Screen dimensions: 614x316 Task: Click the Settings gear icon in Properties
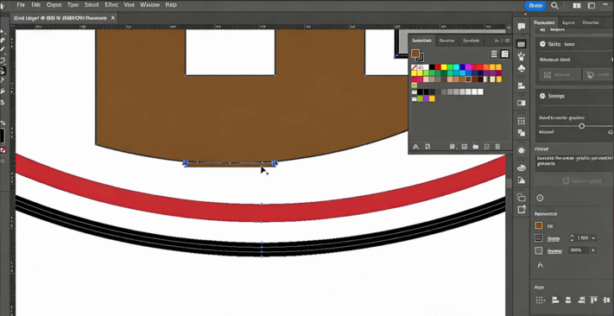click(x=542, y=96)
